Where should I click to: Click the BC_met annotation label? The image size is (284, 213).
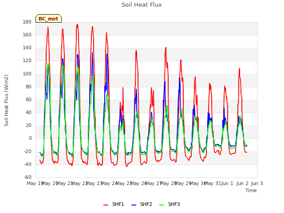48,19
